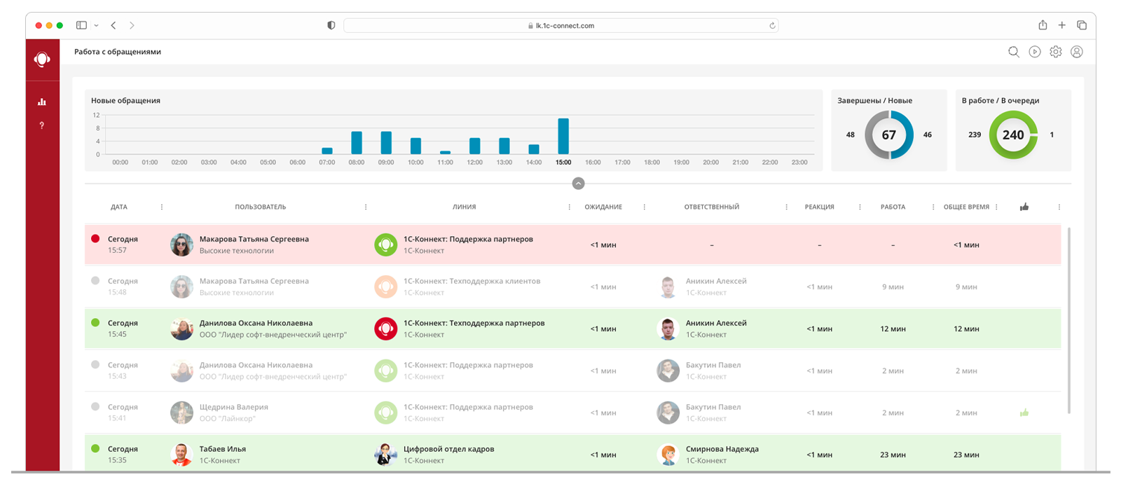Open the help question mark in sidebar
1121x484 pixels.
click(x=42, y=125)
